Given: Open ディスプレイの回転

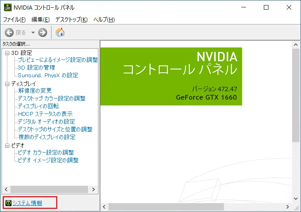Looking at the screenshot, I should (38, 106).
